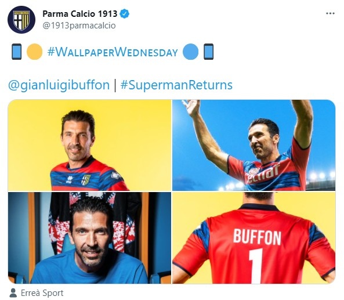Open the bottom-left blue t-shirt photo
The height and width of the screenshot is (300, 344).
point(89,238)
